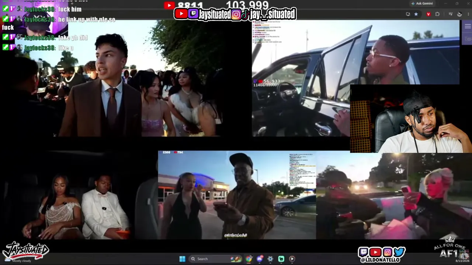
Task: Open the hamburger menu in the purple sidebar
Action: coord(468,26)
